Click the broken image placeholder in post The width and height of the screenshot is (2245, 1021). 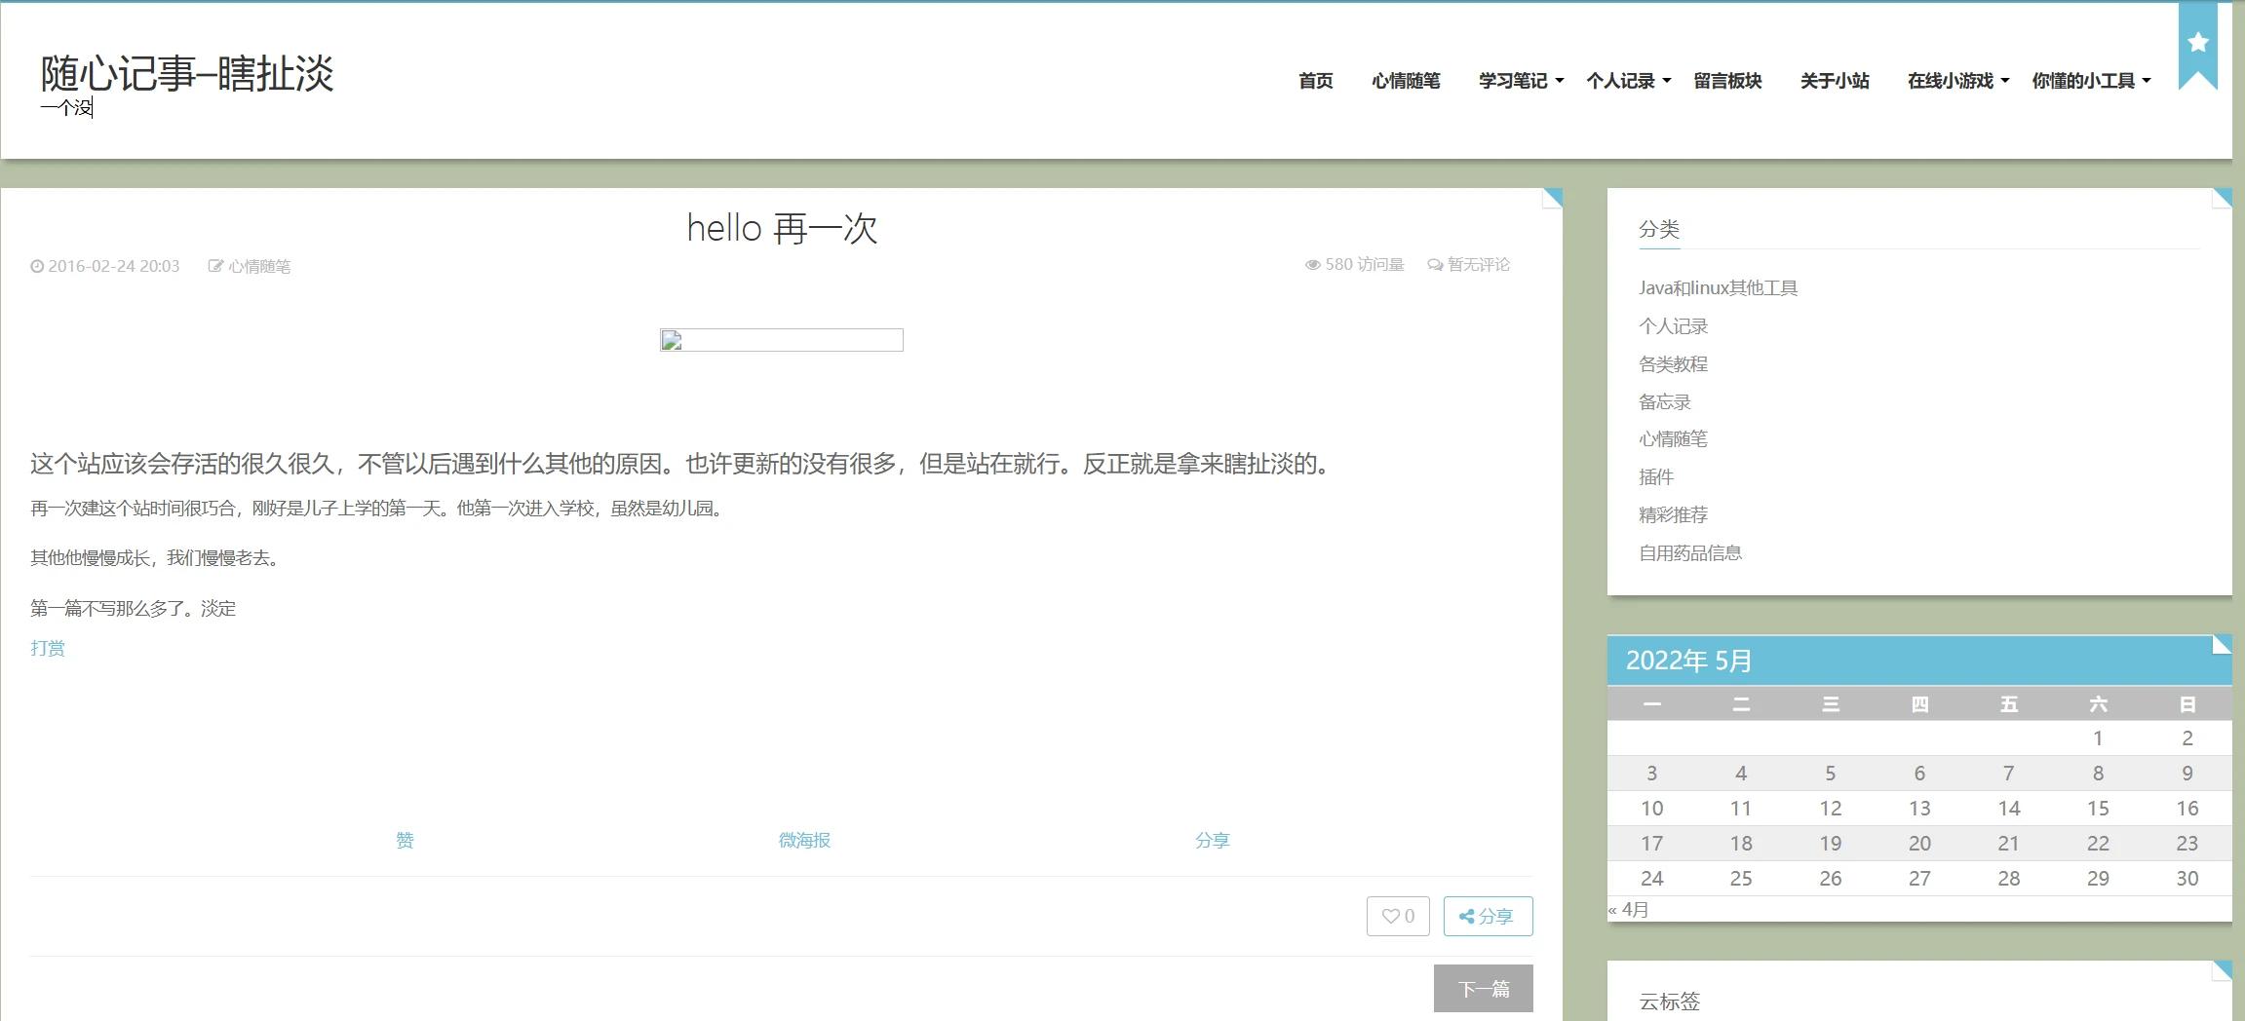[781, 340]
